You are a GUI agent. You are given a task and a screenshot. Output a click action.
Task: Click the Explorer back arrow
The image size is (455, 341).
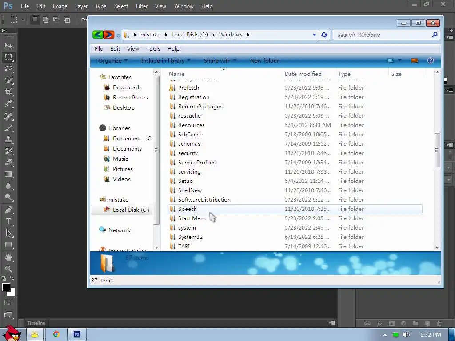click(98, 35)
